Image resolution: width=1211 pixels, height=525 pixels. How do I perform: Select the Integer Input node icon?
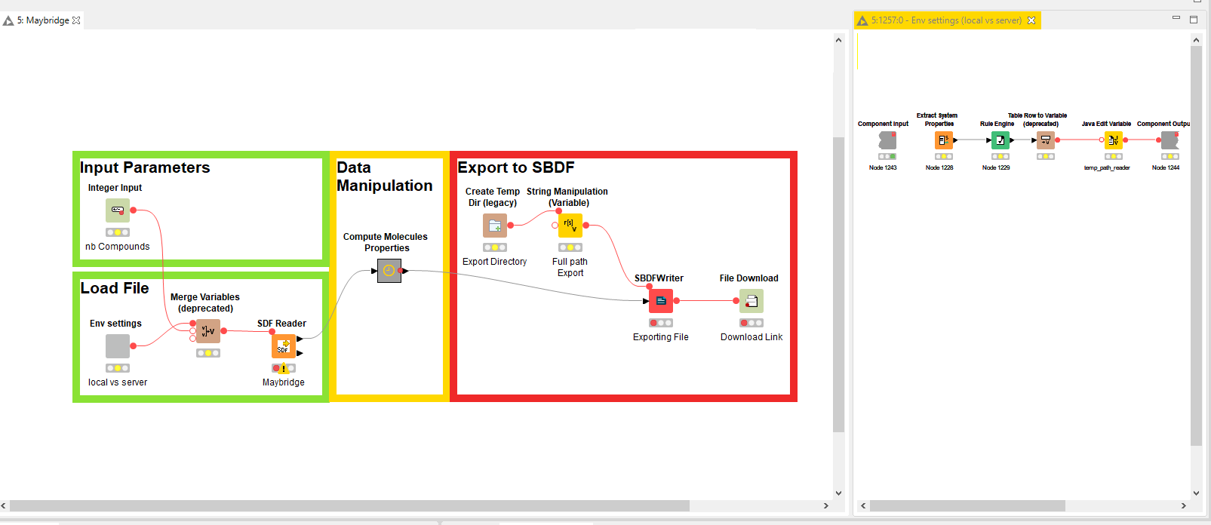(118, 210)
